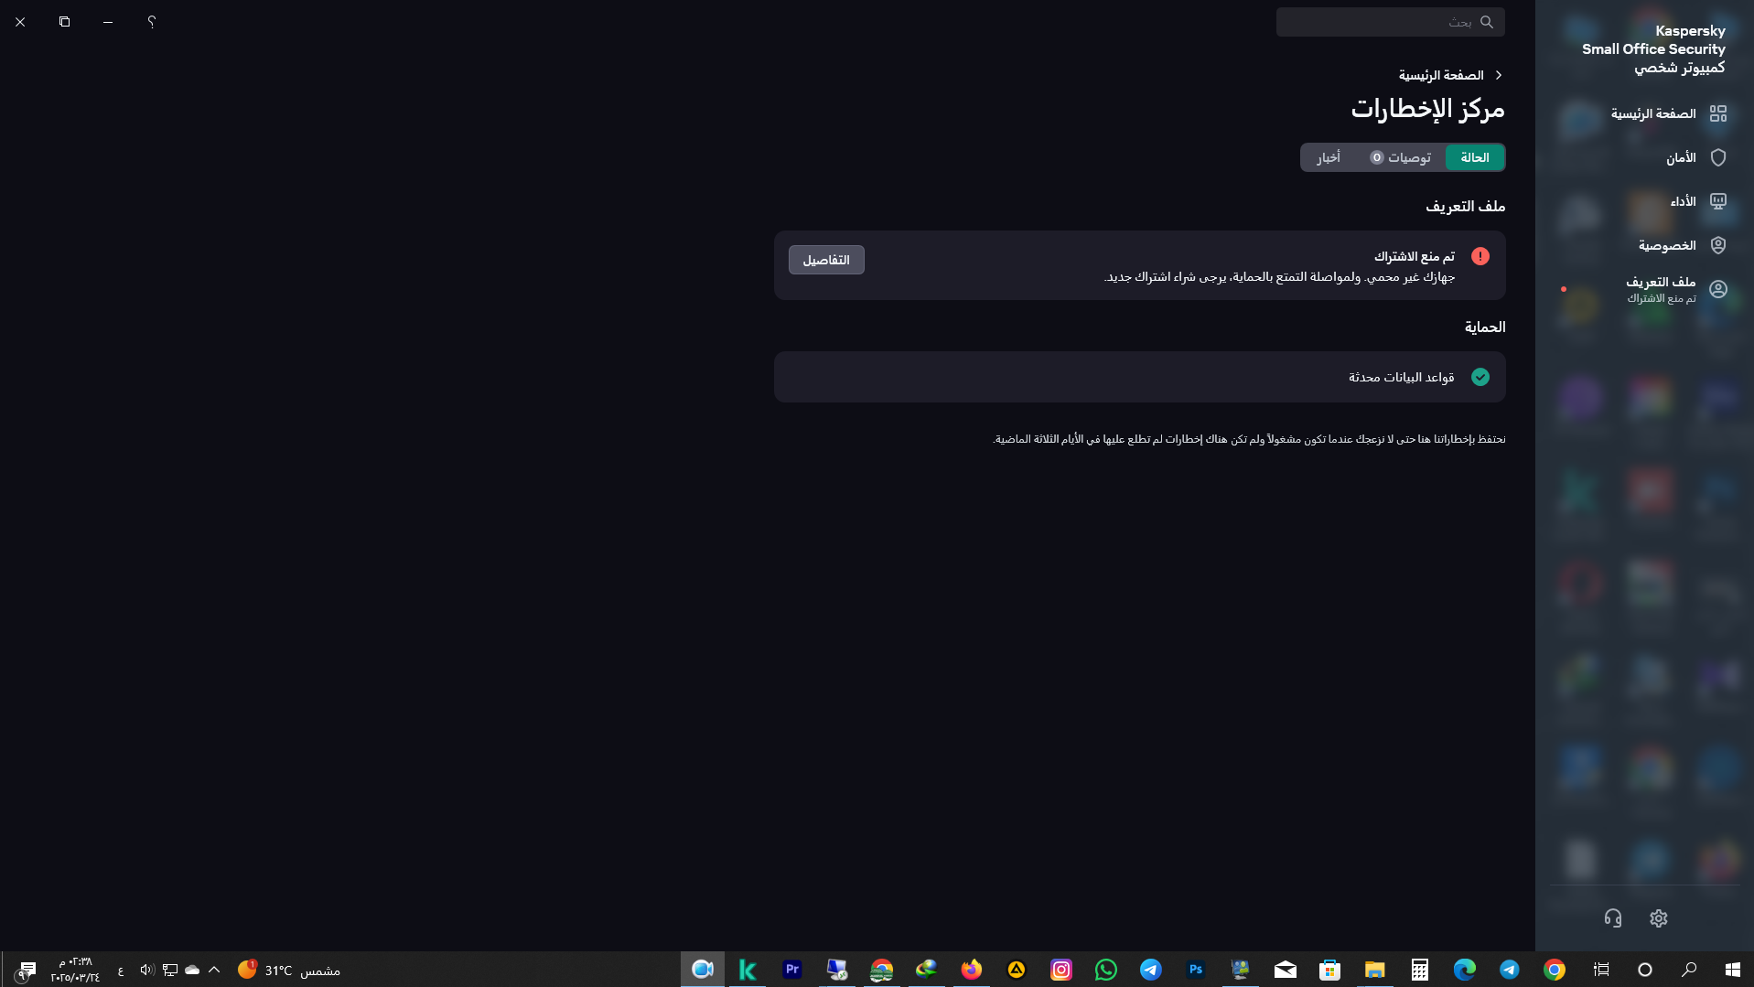Open Instagram from the taskbar
Viewport: 1754px width, 987px height.
coord(1061,970)
